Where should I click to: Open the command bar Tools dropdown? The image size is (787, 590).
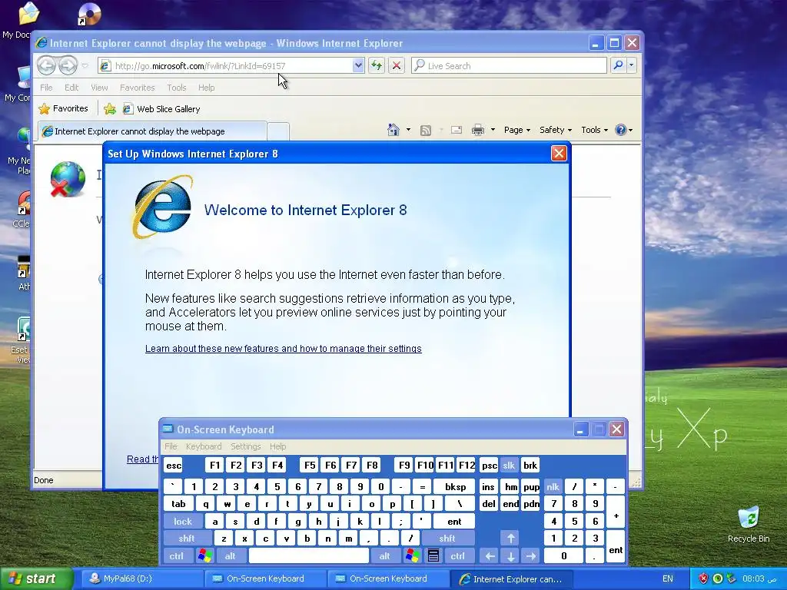coord(594,130)
